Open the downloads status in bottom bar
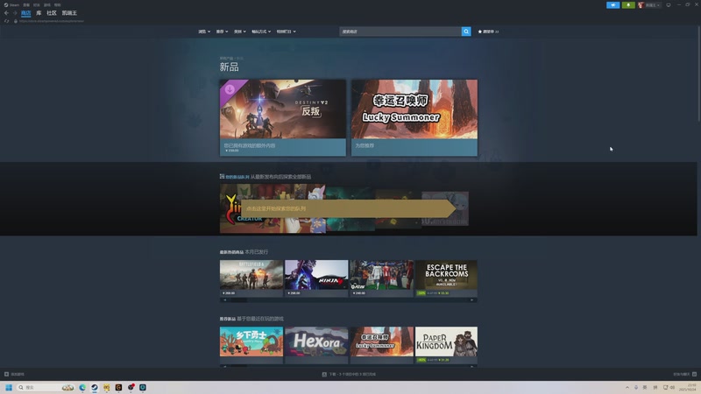 point(349,375)
